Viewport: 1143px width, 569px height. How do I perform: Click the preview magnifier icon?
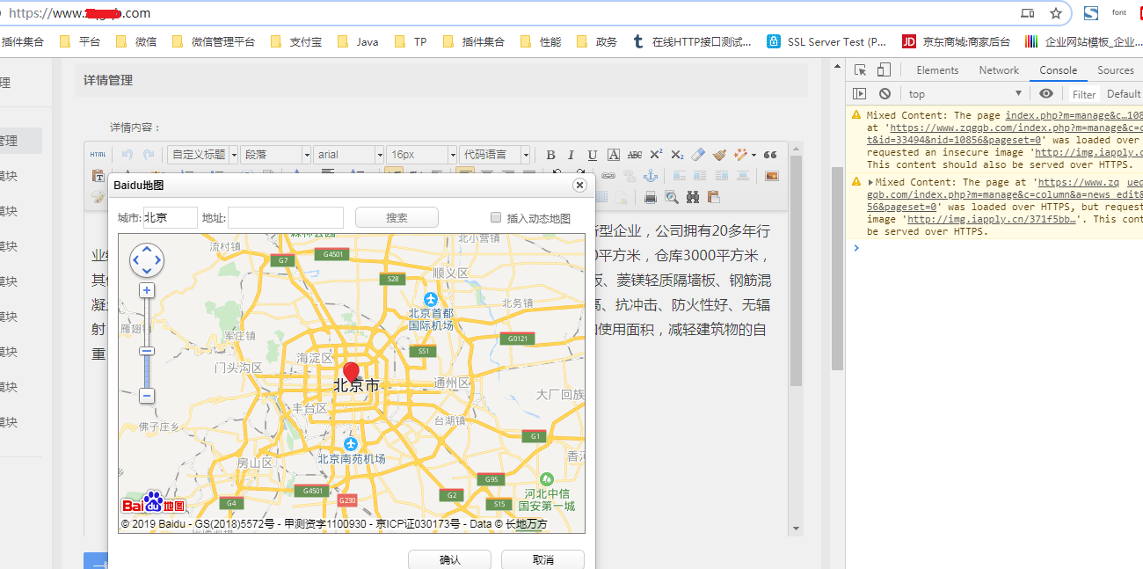point(672,197)
